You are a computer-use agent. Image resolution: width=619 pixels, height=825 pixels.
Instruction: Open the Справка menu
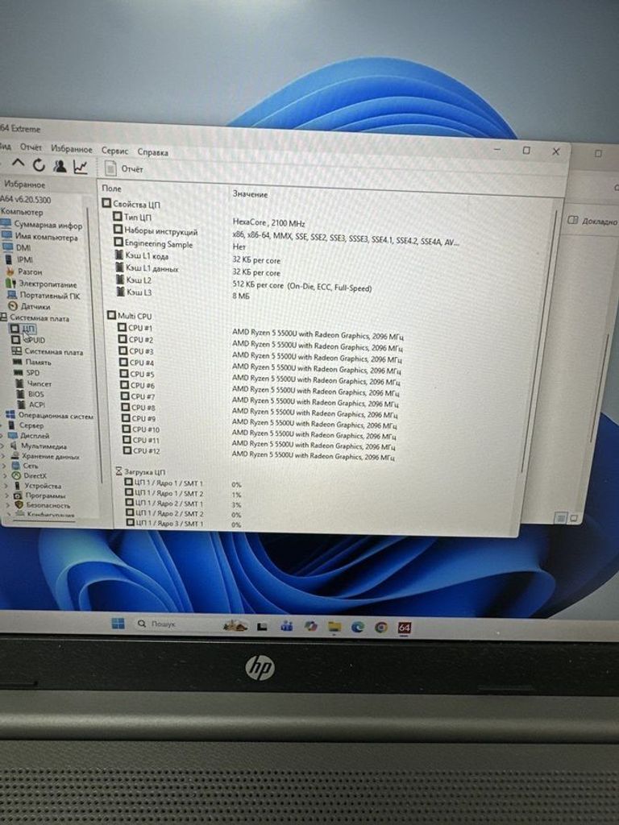click(152, 151)
